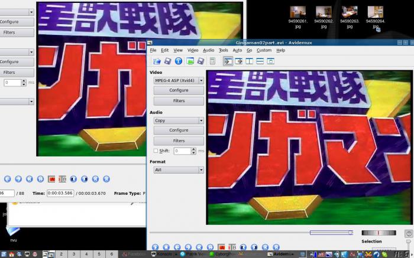Viewport: 414px width, 258px height.
Task: Expand audio codec dropdown in back window
Action: pos(31,52)
